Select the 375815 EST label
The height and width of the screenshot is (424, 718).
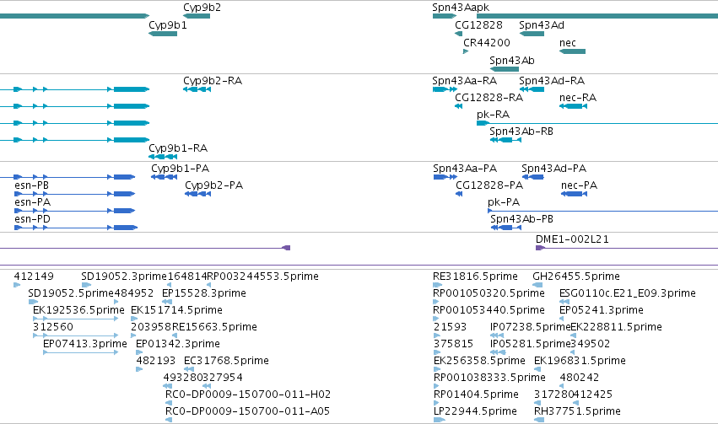coord(453,345)
